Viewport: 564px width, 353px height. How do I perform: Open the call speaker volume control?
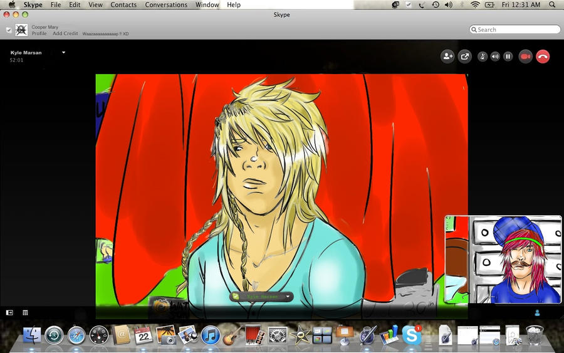[495, 56]
